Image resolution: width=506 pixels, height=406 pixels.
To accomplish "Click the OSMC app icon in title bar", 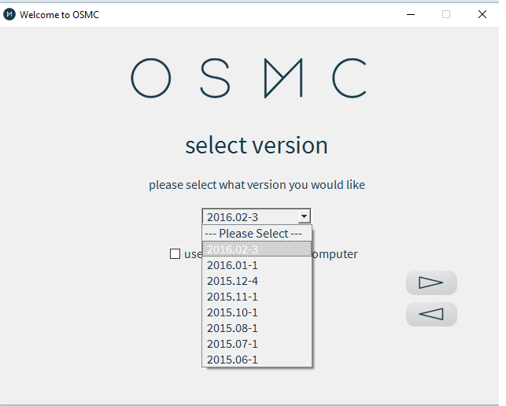I will pyautogui.click(x=9, y=14).
